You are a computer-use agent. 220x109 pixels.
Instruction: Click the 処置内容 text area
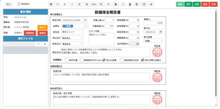(x=101, y=78)
